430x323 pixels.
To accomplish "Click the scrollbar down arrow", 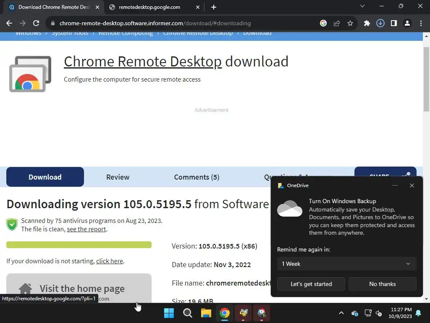I will click(x=426, y=299).
